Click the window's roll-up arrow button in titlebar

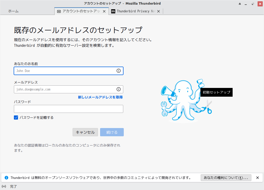[240, 4]
